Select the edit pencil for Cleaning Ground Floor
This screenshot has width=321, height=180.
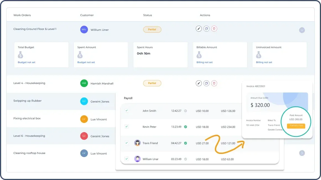coord(199,28)
